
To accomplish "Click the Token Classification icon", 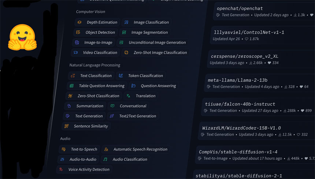I will [x=121, y=76].
